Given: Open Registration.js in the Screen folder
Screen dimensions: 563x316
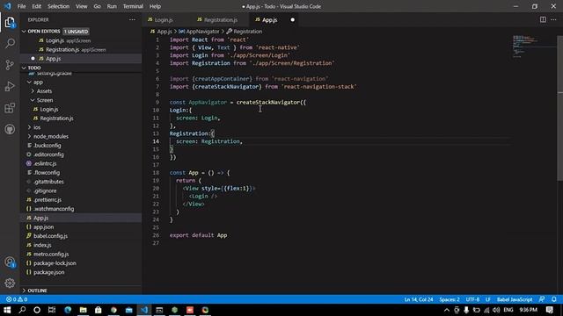Looking at the screenshot, I should click(56, 118).
